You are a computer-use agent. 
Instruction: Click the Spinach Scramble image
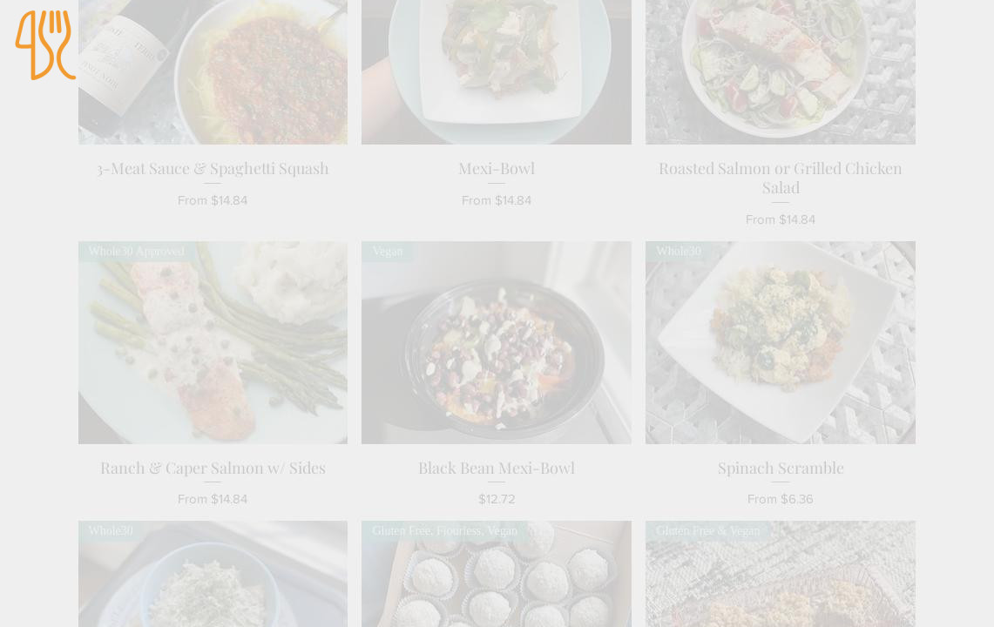(x=781, y=342)
